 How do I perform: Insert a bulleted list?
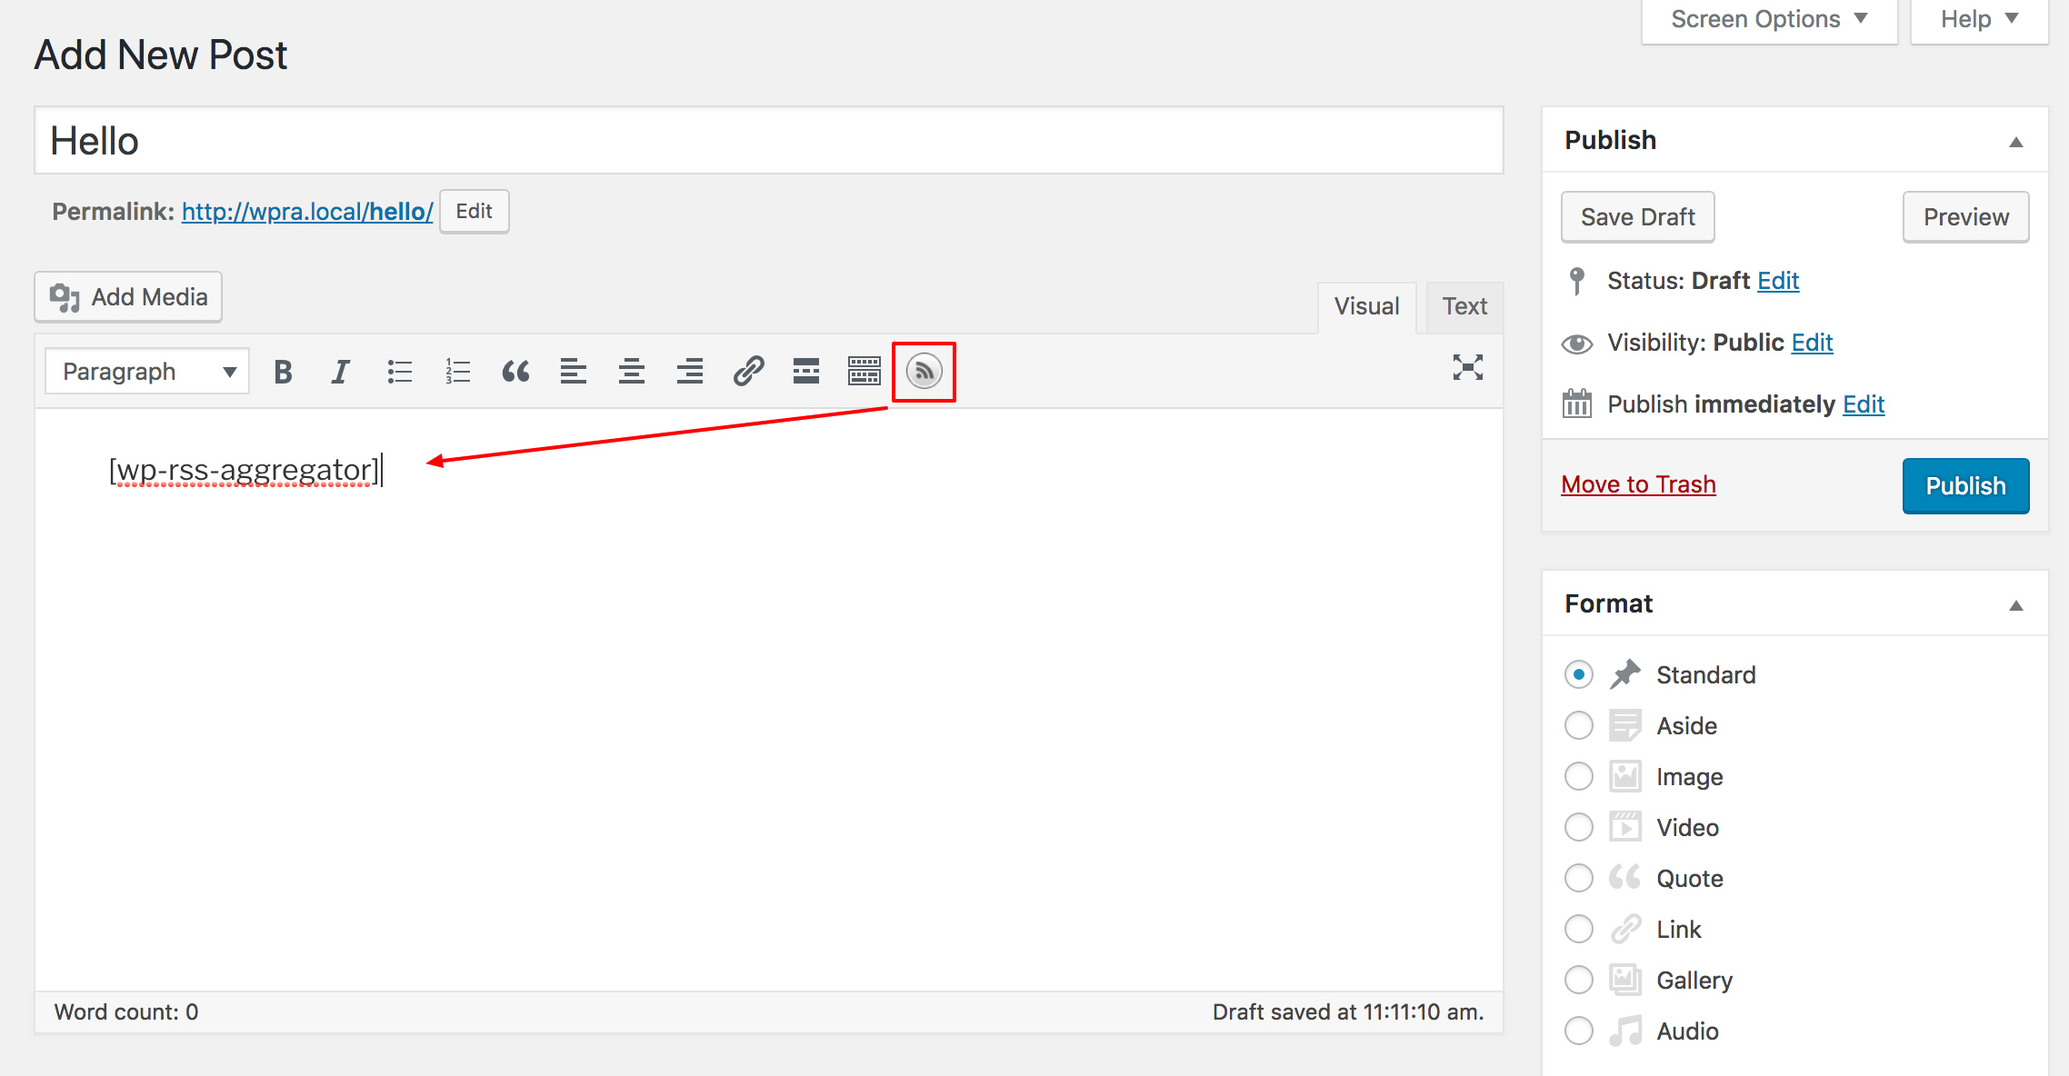399,371
